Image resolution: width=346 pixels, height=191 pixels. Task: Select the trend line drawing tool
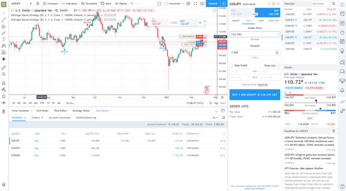[4, 20]
